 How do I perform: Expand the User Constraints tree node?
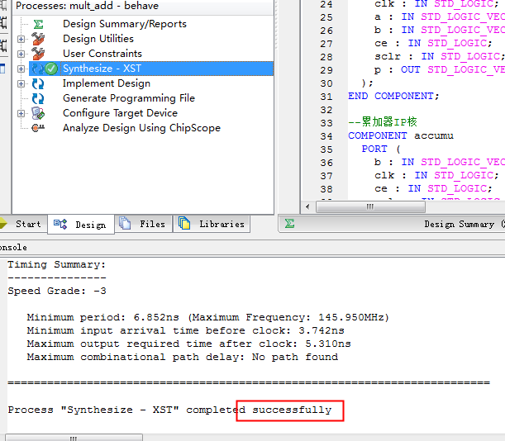[x=21, y=54]
